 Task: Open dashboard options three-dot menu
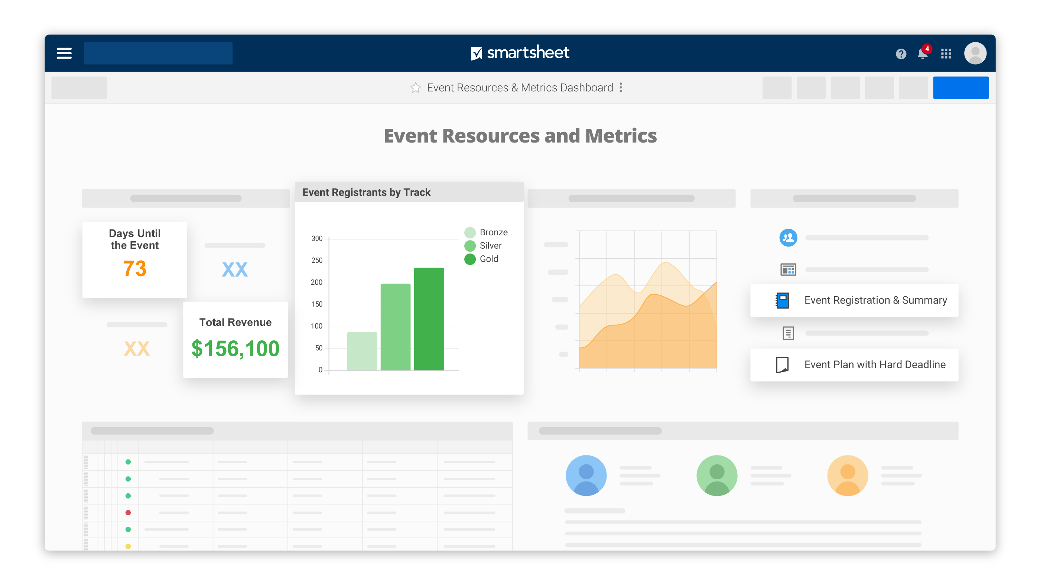(621, 88)
